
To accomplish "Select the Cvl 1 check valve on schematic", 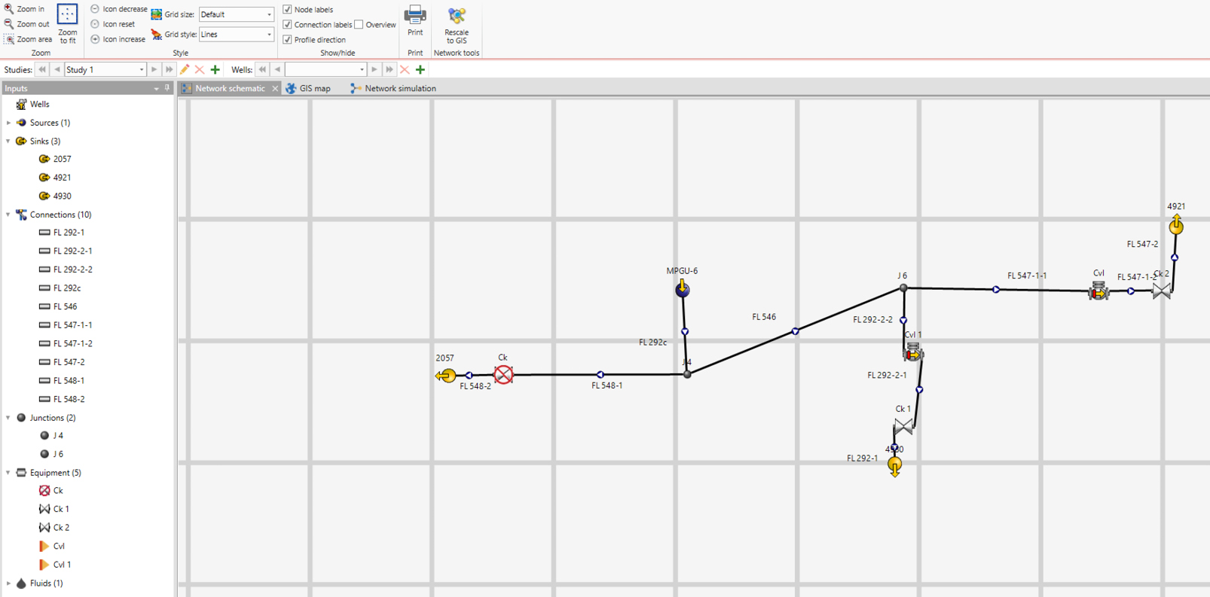I will (913, 352).
